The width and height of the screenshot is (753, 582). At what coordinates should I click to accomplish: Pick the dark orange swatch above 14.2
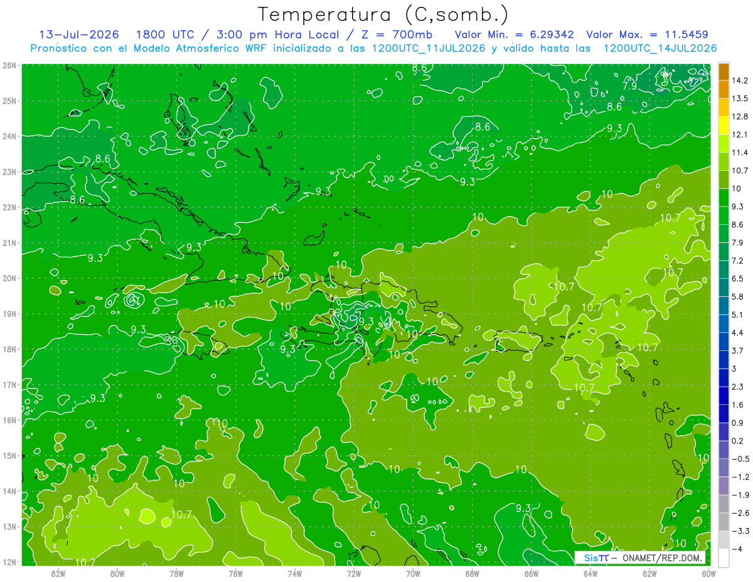[x=724, y=71]
